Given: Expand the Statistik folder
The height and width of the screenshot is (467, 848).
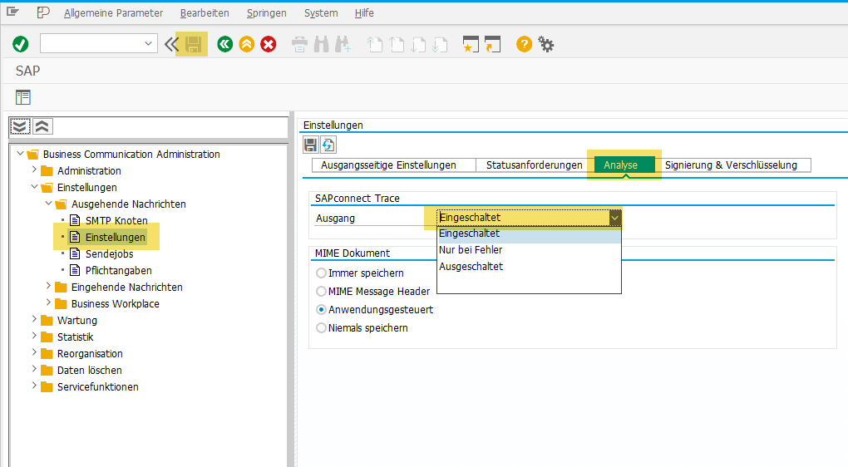Looking at the screenshot, I should [x=35, y=337].
